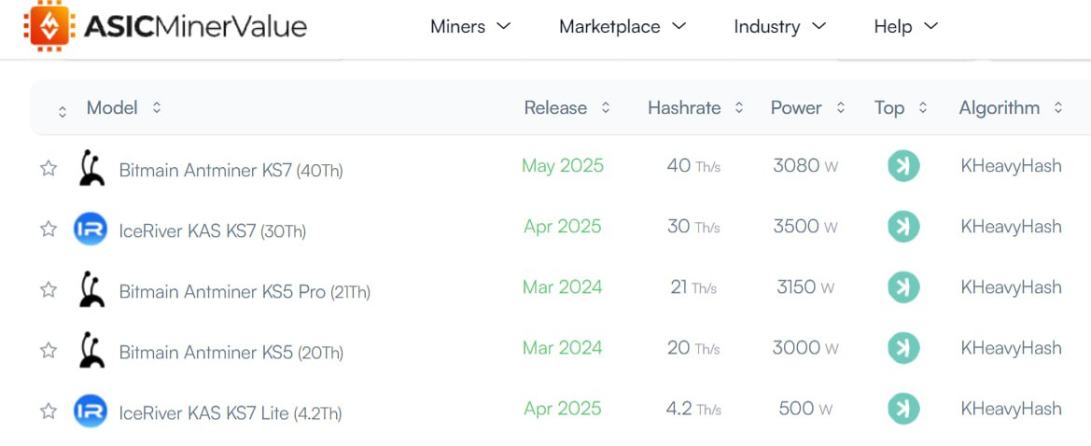Click the 3000 W power value
This screenshot has width=1091, height=446.
pyautogui.click(x=805, y=347)
